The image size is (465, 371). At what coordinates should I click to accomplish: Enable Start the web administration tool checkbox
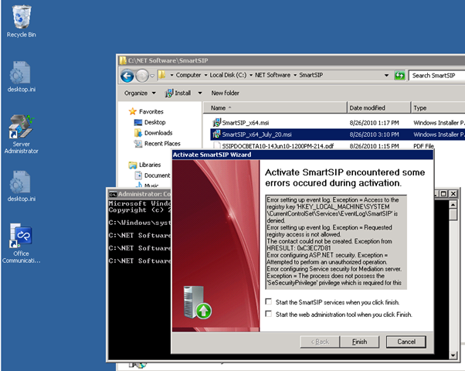268,314
